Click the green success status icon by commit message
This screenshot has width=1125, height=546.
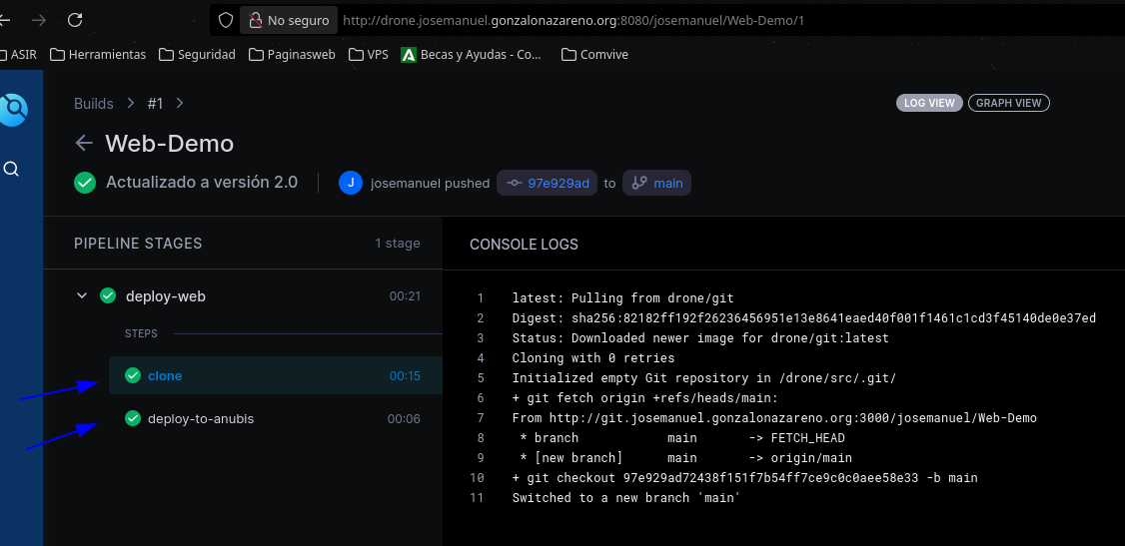[85, 183]
